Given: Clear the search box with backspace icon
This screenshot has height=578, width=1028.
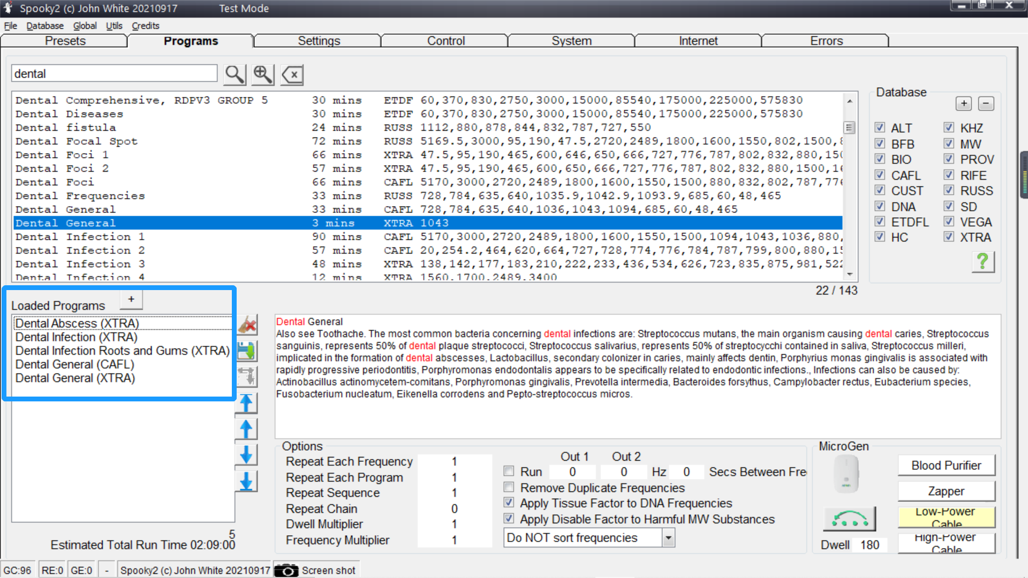Looking at the screenshot, I should [292, 74].
